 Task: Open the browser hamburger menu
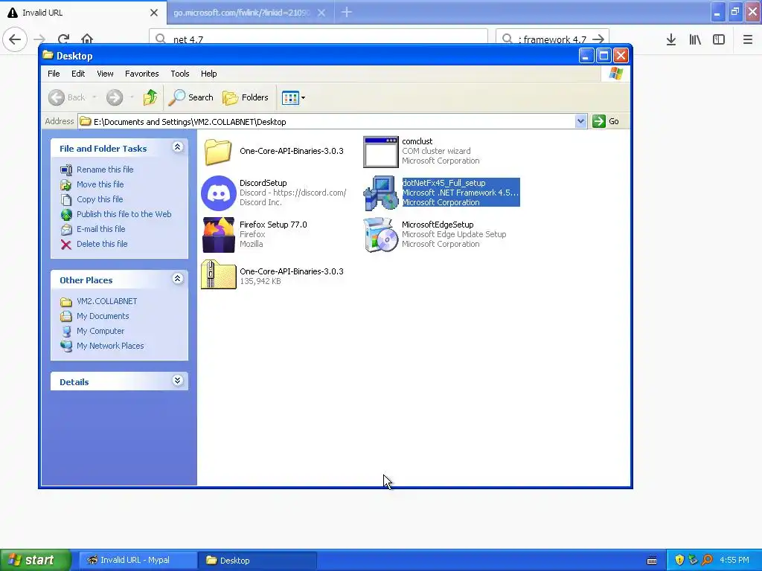(x=748, y=39)
